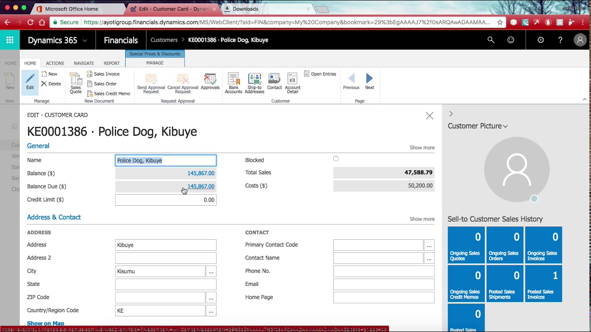The image size is (591, 332).
Task: Open the Posted Sales Invoices tile
Action: pos(543,284)
